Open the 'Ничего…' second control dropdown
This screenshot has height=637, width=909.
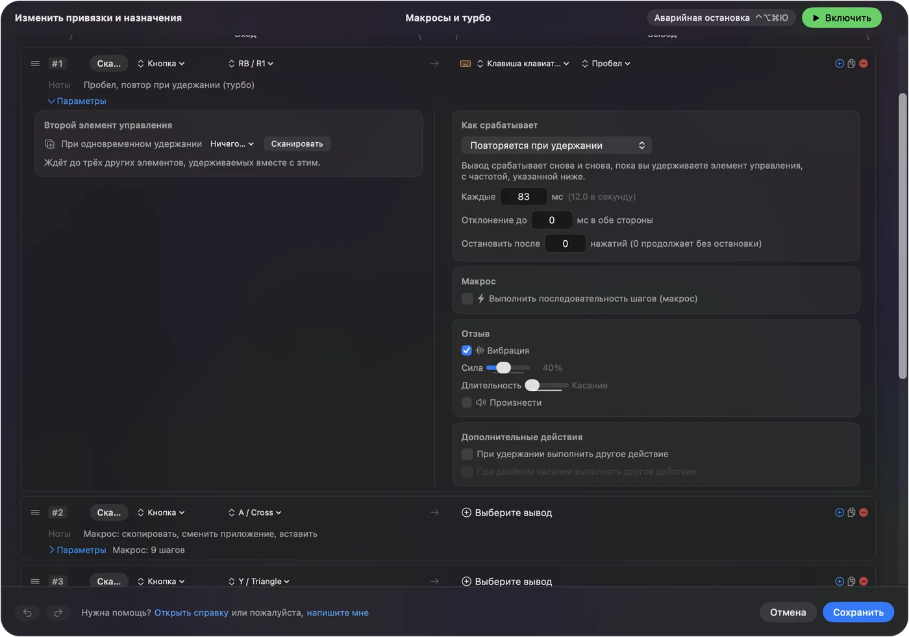tap(232, 144)
